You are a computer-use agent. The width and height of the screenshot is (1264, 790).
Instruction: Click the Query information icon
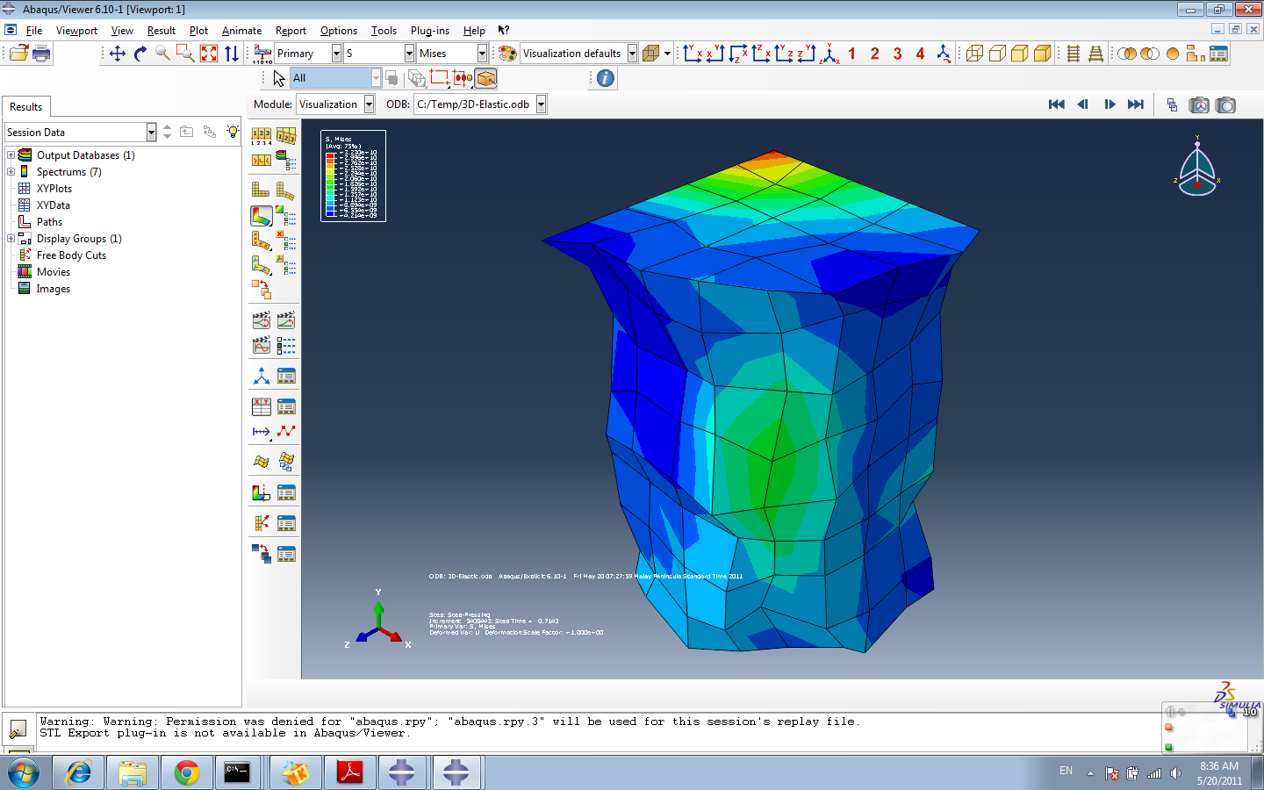point(606,78)
